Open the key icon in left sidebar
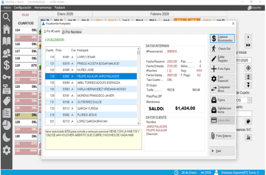 pyautogui.click(x=6, y=77)
